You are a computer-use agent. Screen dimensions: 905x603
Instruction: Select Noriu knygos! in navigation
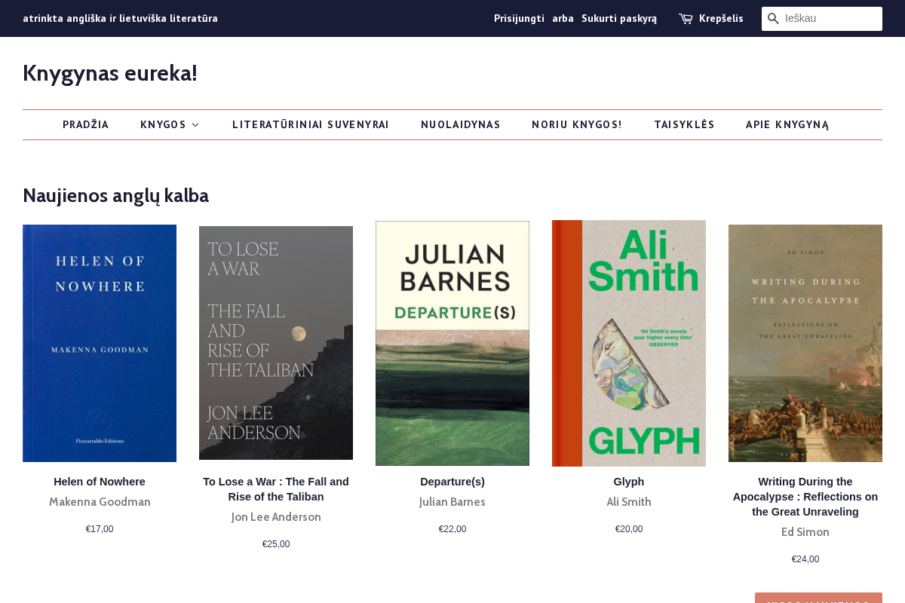577,125
